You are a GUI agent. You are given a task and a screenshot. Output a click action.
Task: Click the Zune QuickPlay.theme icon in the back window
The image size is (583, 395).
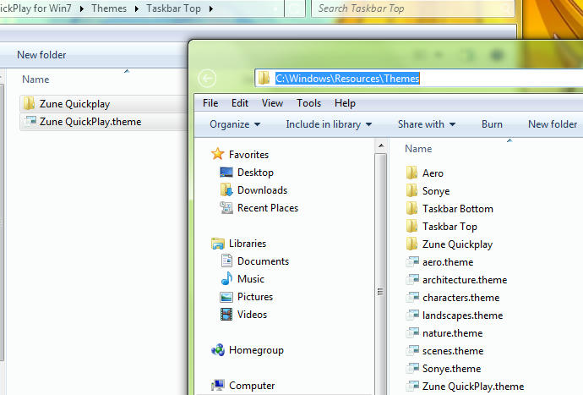[x=30, y=121]
